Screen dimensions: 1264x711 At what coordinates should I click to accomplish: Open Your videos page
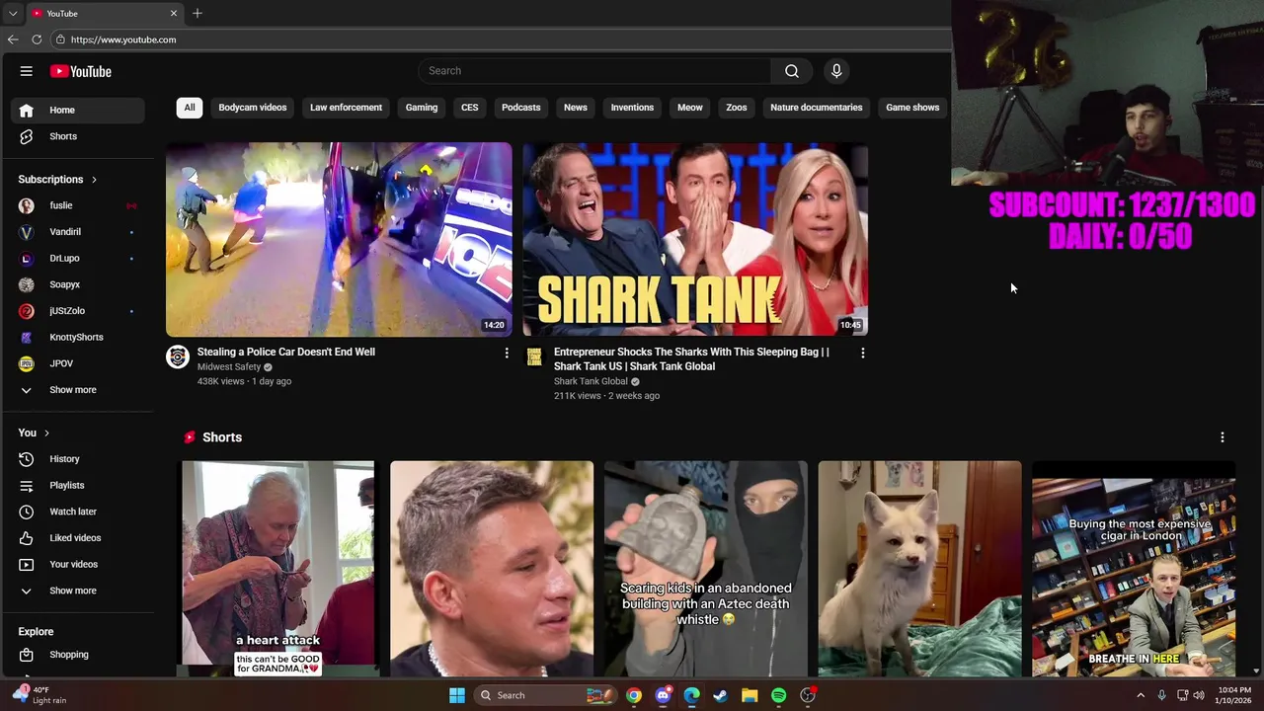pos(78,565)
